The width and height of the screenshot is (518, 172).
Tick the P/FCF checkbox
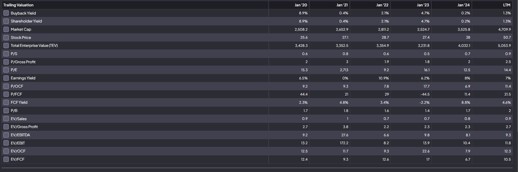[x=6, y=94]
